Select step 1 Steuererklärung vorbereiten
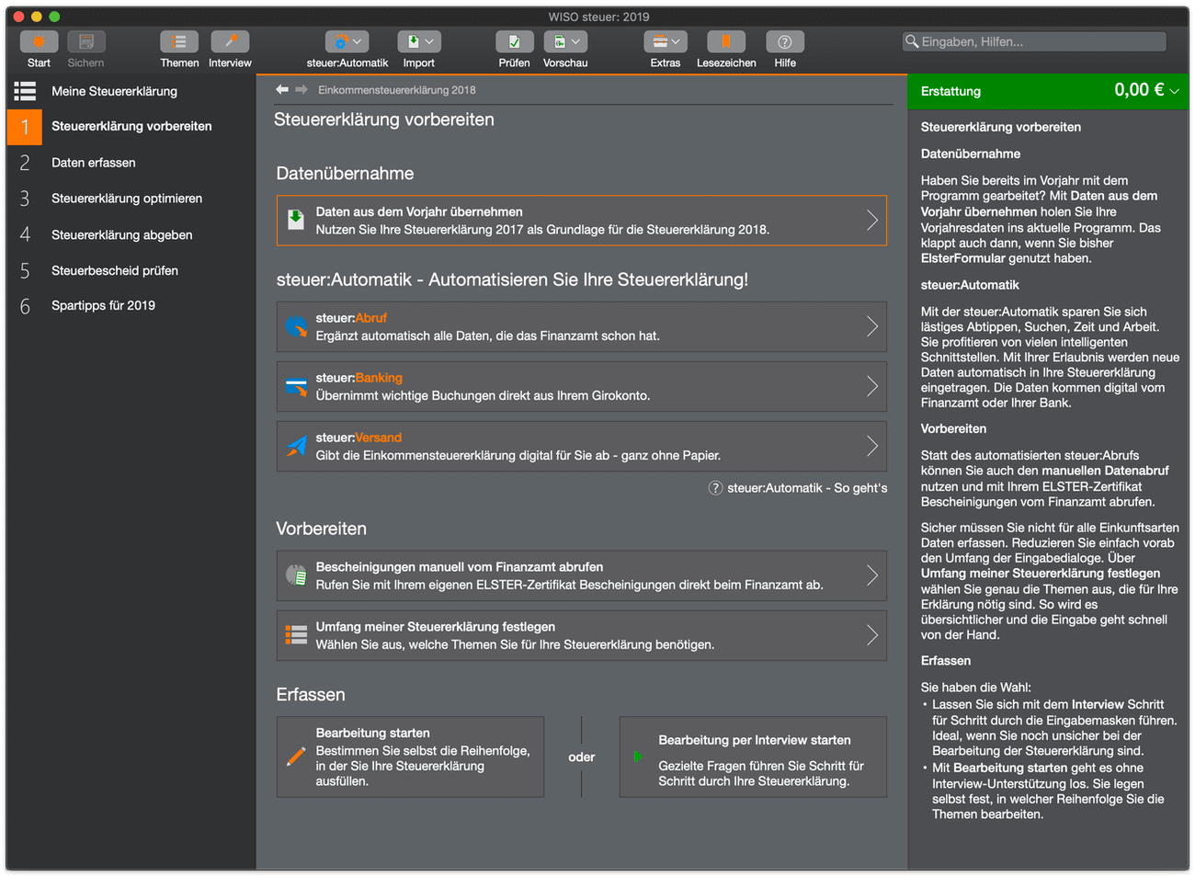Viewport: 1195px width, 876px height. tap(131, 127)
